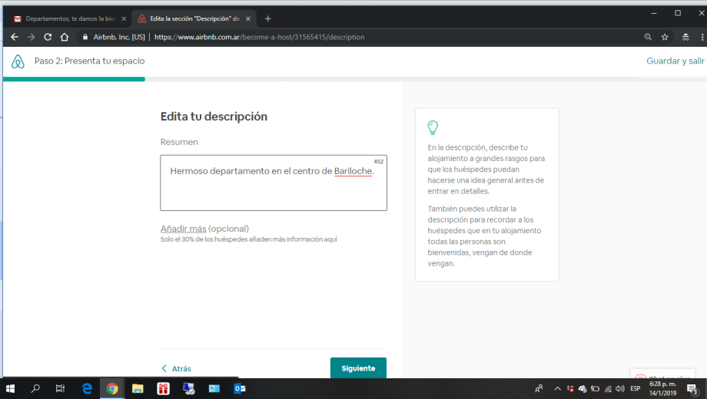Click the browser back arrow
The height and width of the screenshot is (399, 707).
[14, 37]
